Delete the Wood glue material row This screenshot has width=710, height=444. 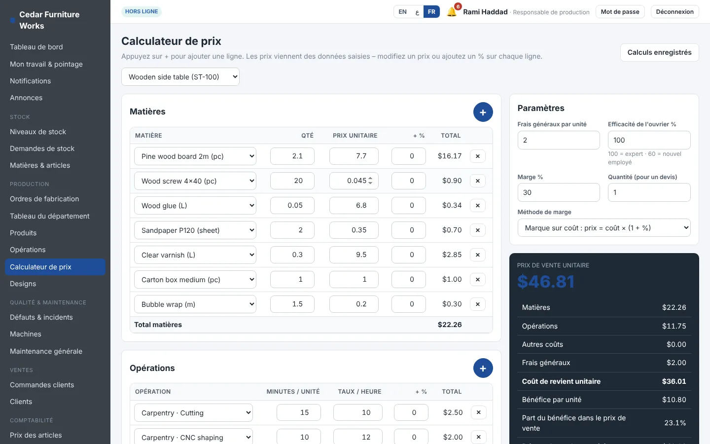[x=478, y=206]
